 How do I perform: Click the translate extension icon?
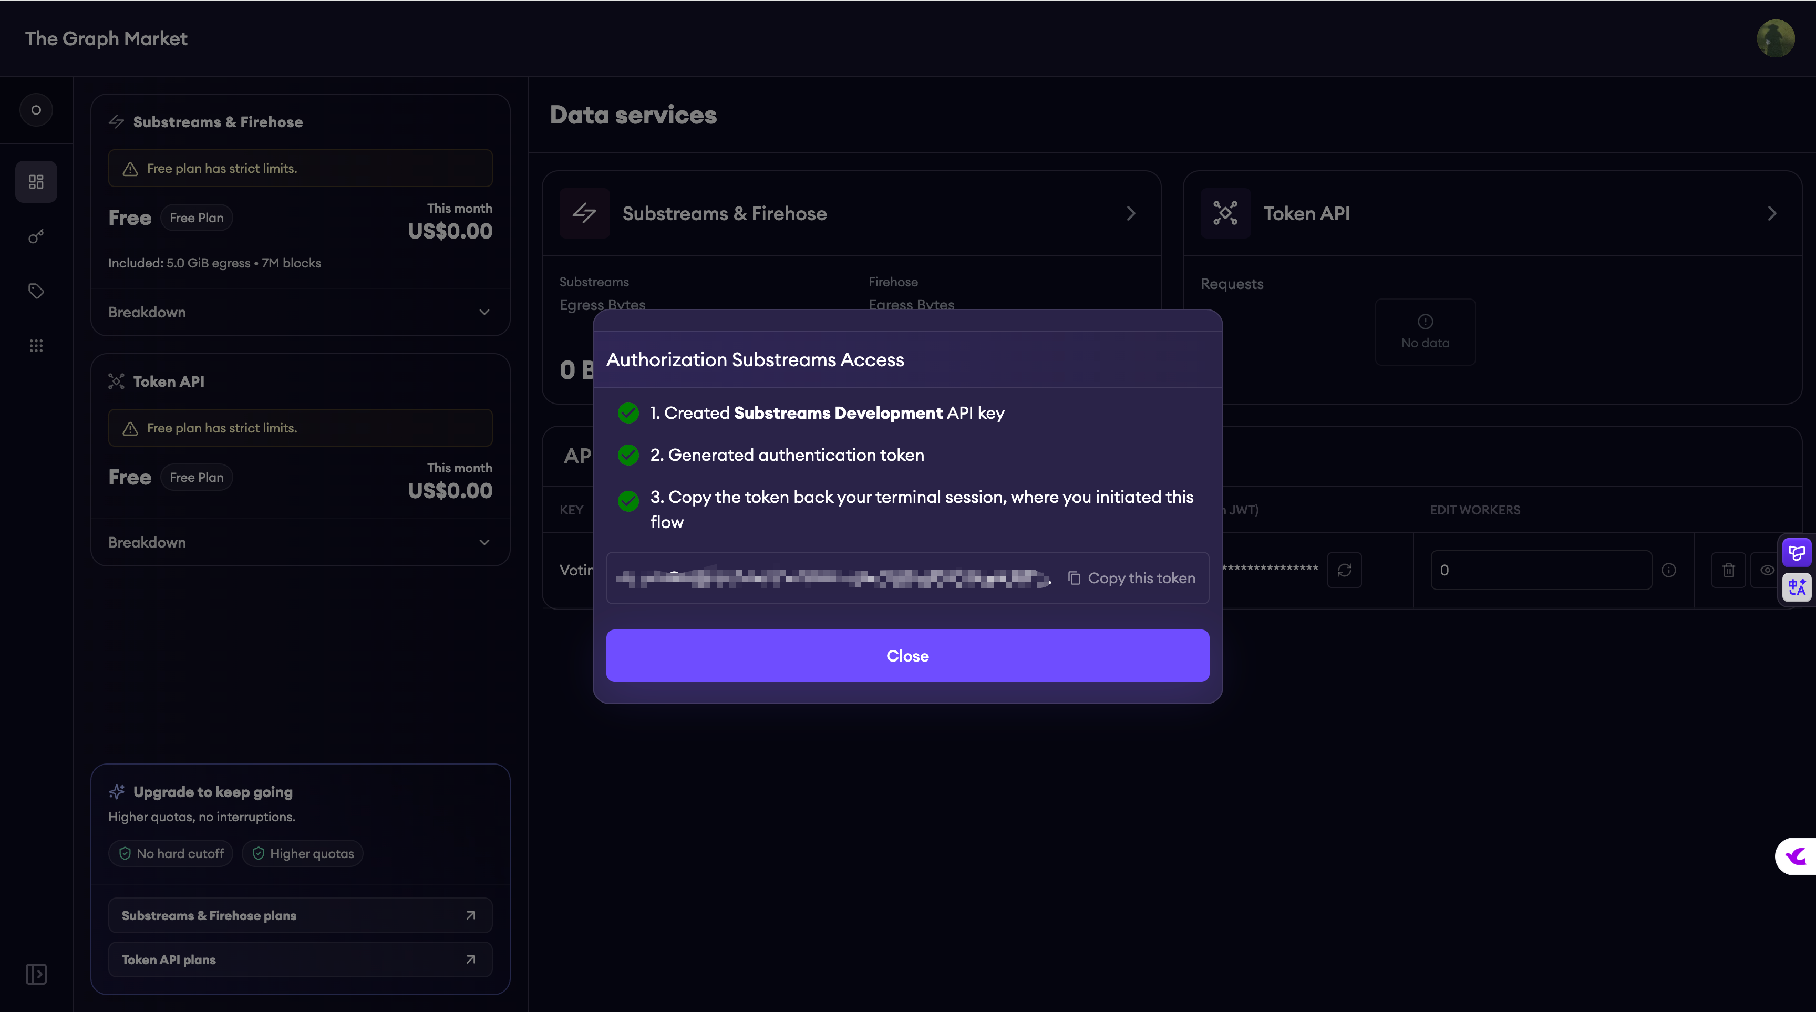(x=1797, y=587)
